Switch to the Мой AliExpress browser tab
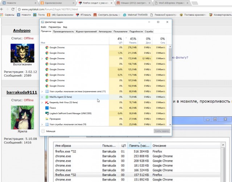The width and height of the screenshot is (232, 182). click(x=171, y=3)
